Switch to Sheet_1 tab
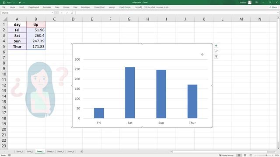 point(19,151)
